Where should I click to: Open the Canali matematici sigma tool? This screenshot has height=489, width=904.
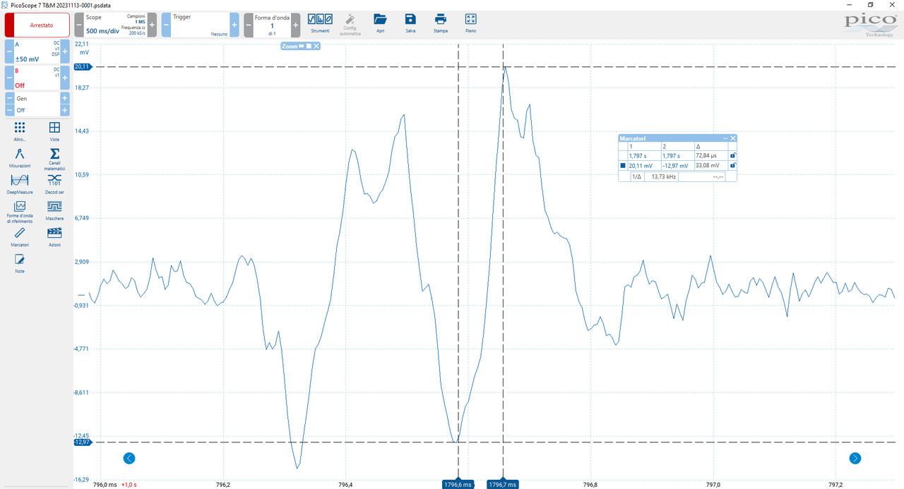[54, 159]
